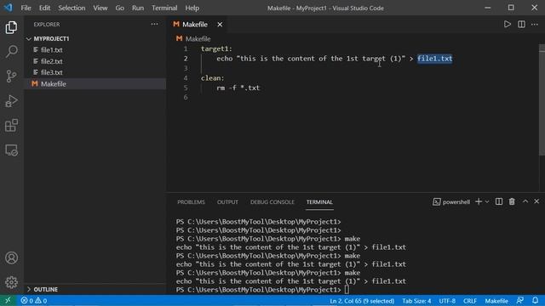Open the File menu

(26, 8)
